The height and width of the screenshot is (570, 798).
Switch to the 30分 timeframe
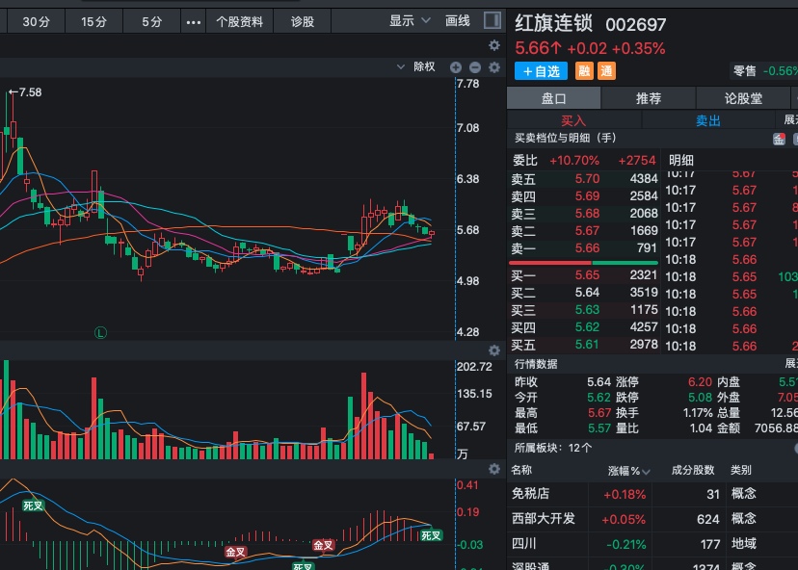coord(36,22)
